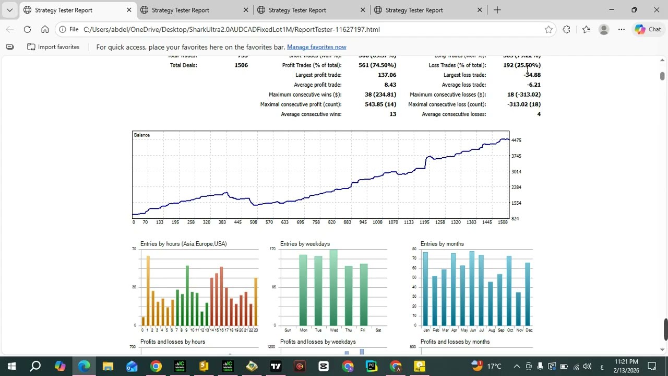Open microphone tray icon
The width and height of the screenshot is (668, 376).
point(540,366)
